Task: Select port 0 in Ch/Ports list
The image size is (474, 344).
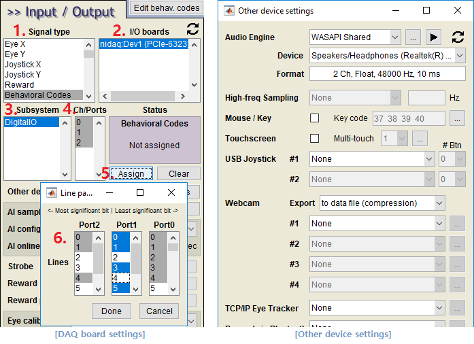Action: (84, 122)
